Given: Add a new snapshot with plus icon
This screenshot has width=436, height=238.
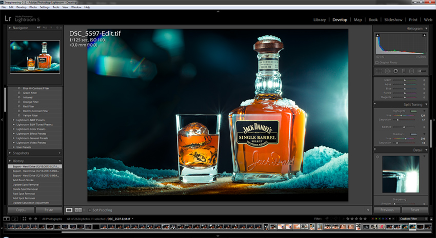Looking at the screenshot, I should point(60,153).
